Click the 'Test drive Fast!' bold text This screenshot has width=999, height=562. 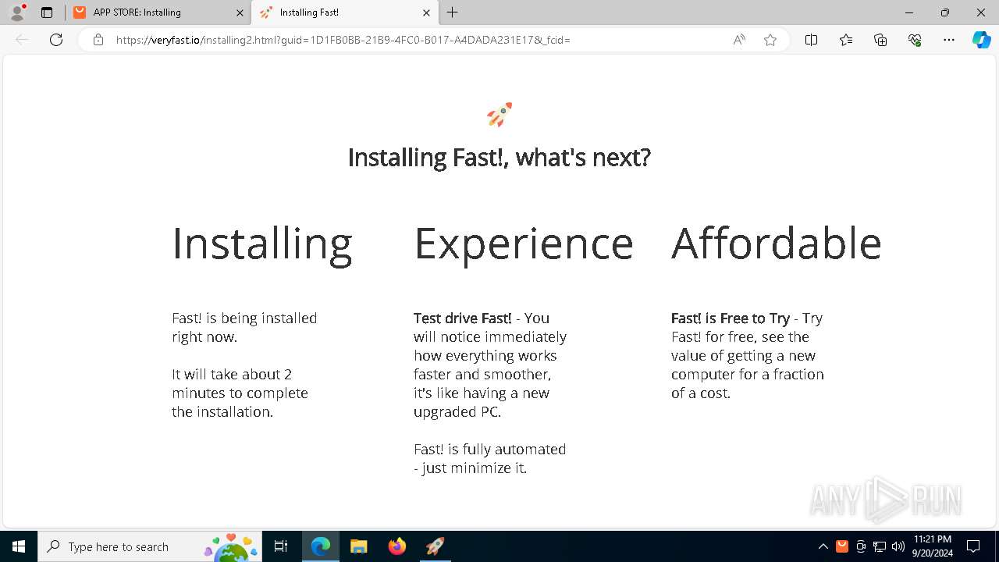pyautogui.click(x=463, y=318)
